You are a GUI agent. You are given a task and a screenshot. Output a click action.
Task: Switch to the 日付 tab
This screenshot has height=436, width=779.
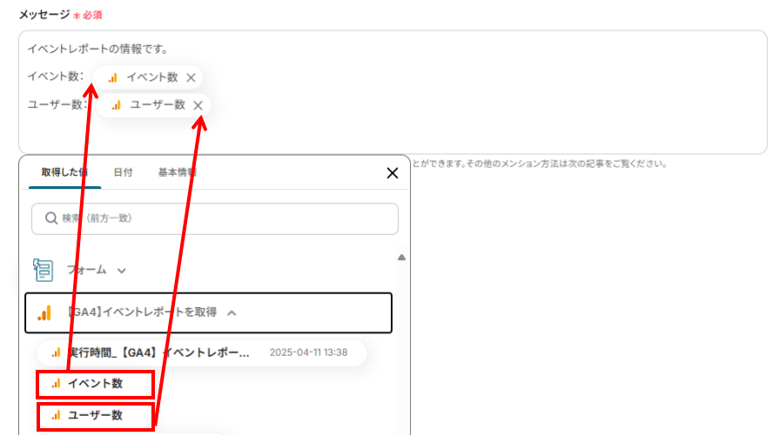123,172
